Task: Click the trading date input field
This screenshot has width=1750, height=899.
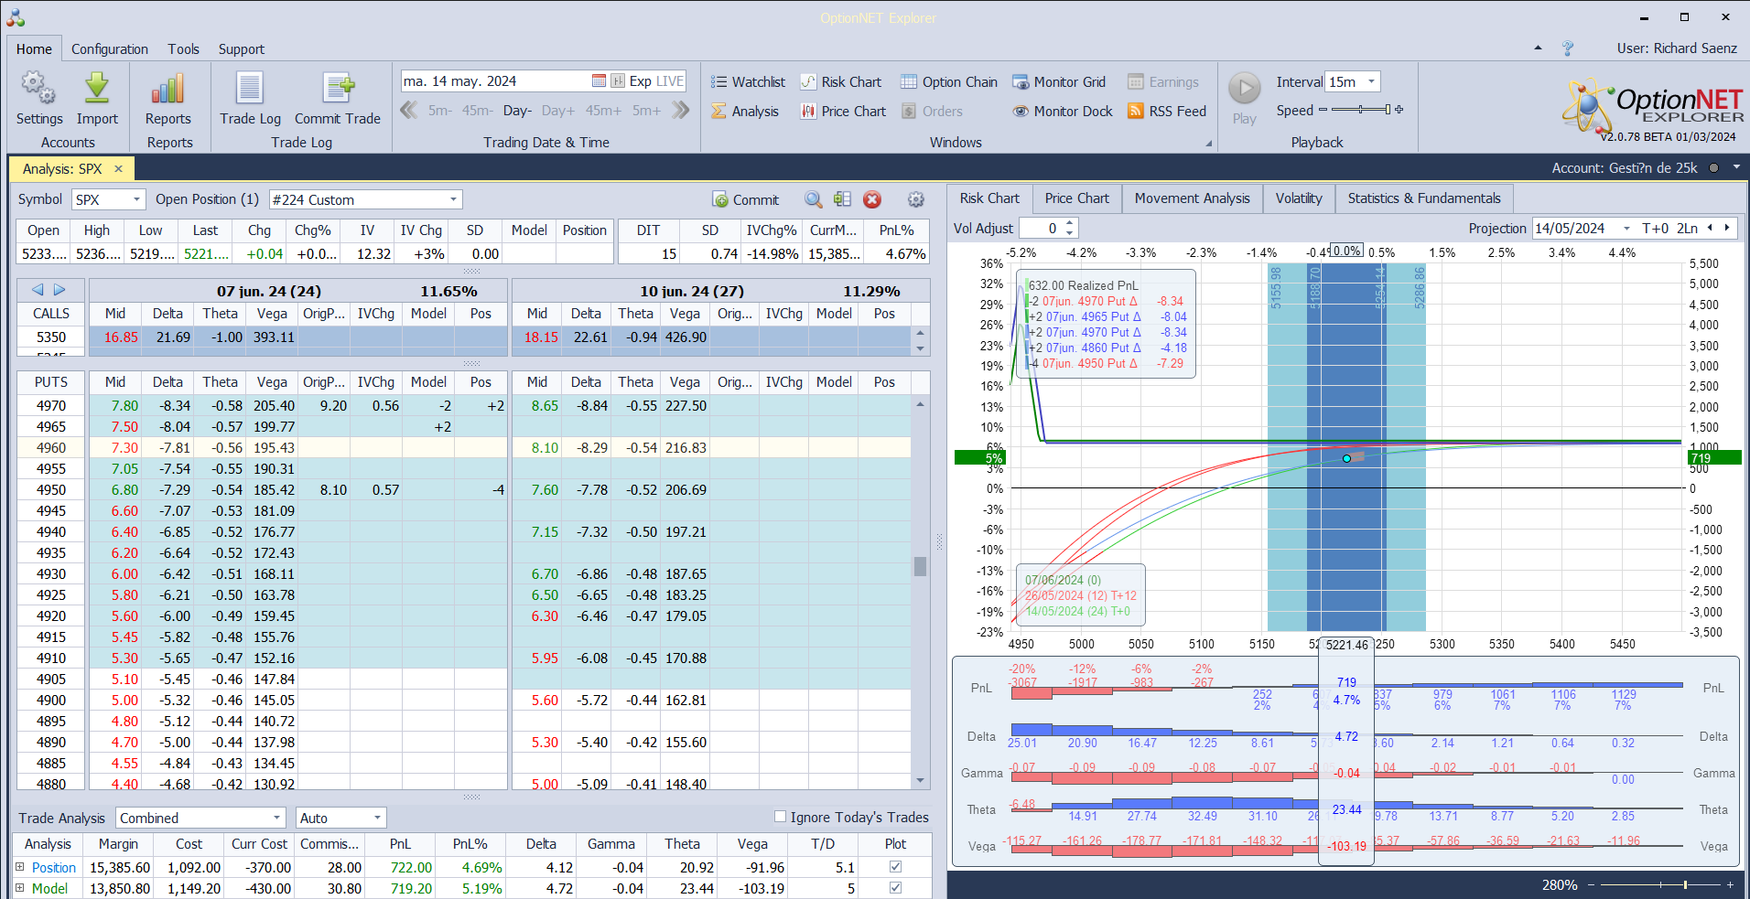Action: click(x=495, y=80)
